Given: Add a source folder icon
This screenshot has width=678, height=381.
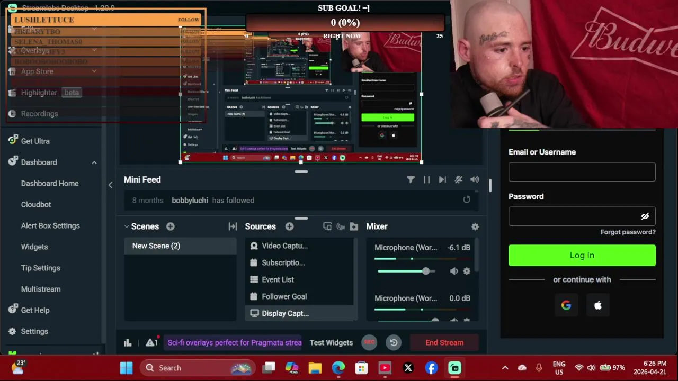Looking at the screenshot, I should tap(354, 226).
